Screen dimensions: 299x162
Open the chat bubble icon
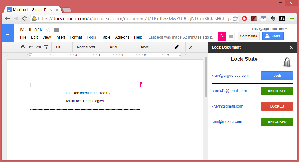tap(231, 36)
